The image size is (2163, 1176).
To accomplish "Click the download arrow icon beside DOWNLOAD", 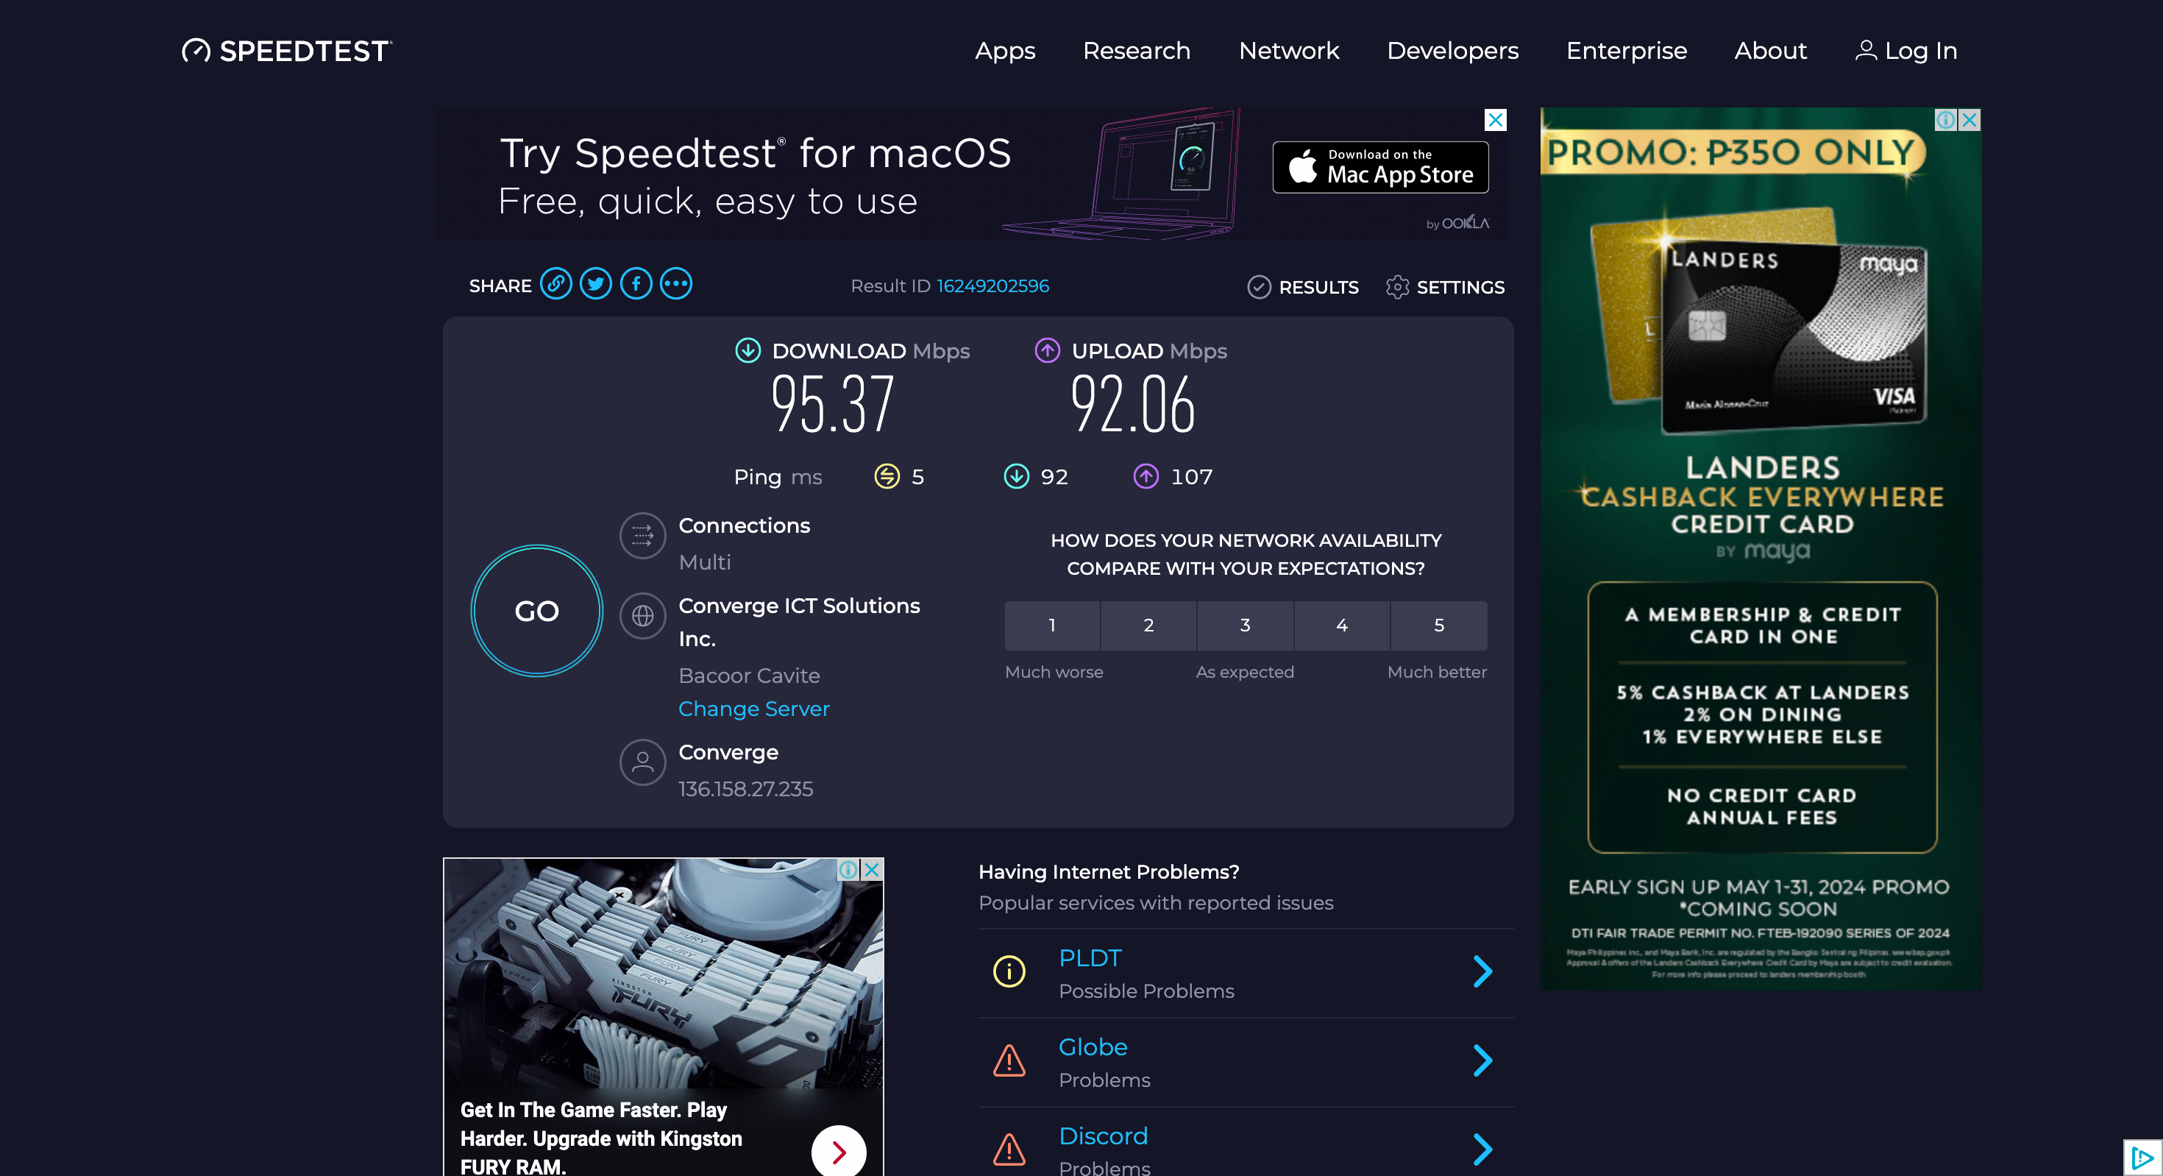I will click(x=748, y=350).
